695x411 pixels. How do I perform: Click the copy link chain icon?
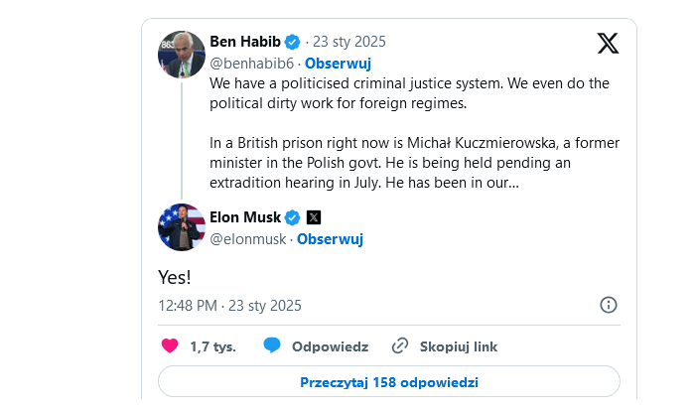(x=400, y=346)
